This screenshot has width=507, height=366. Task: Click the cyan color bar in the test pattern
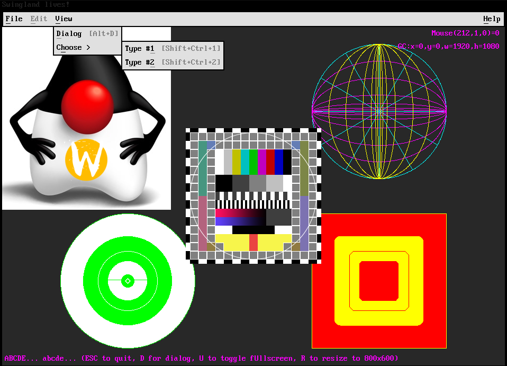click(245, 162)
